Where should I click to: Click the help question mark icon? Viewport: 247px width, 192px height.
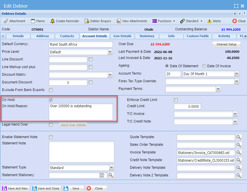[244, 14]
